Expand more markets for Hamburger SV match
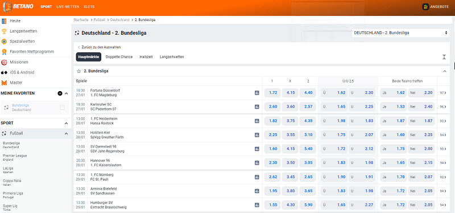This screenshot has height=213, width=455. pyautogui.click(x=443, y=205)
